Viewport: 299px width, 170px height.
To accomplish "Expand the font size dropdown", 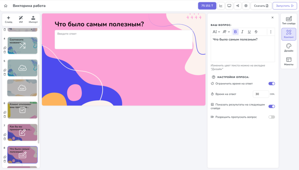I will [x=226, y=32].
